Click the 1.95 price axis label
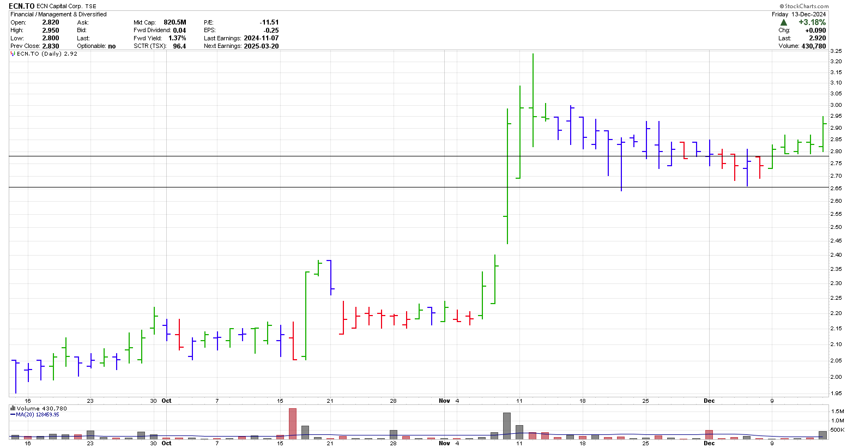 coord(836,393)
